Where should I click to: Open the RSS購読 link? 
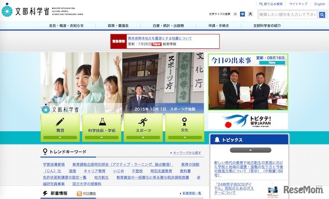tap(89, 194)
